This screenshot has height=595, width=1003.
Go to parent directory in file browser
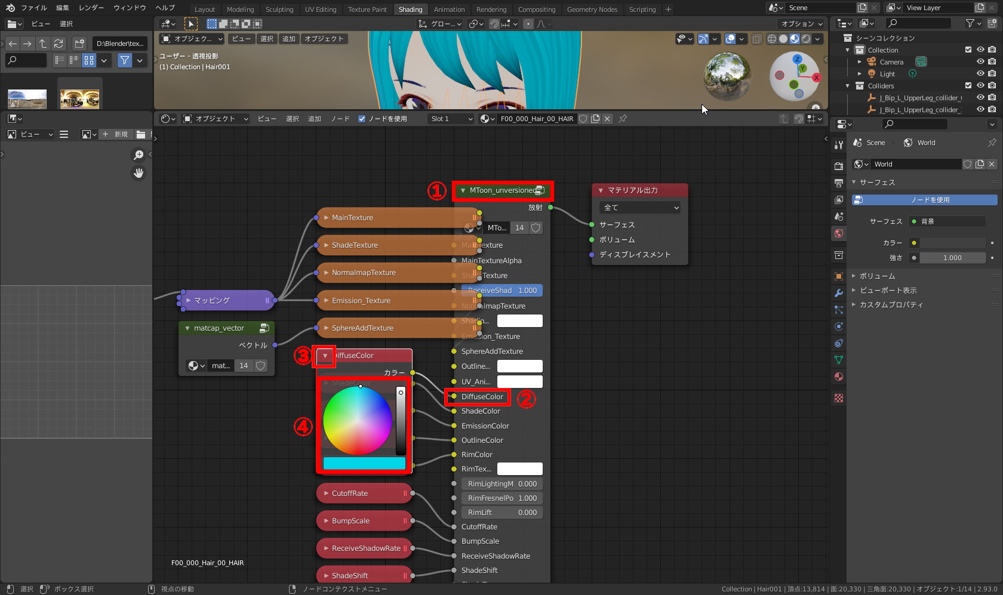[42, 44]
